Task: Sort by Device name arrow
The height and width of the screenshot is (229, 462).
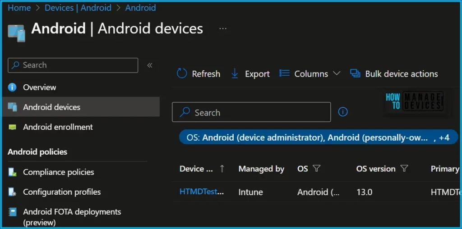Action: [x=222, y=169]
